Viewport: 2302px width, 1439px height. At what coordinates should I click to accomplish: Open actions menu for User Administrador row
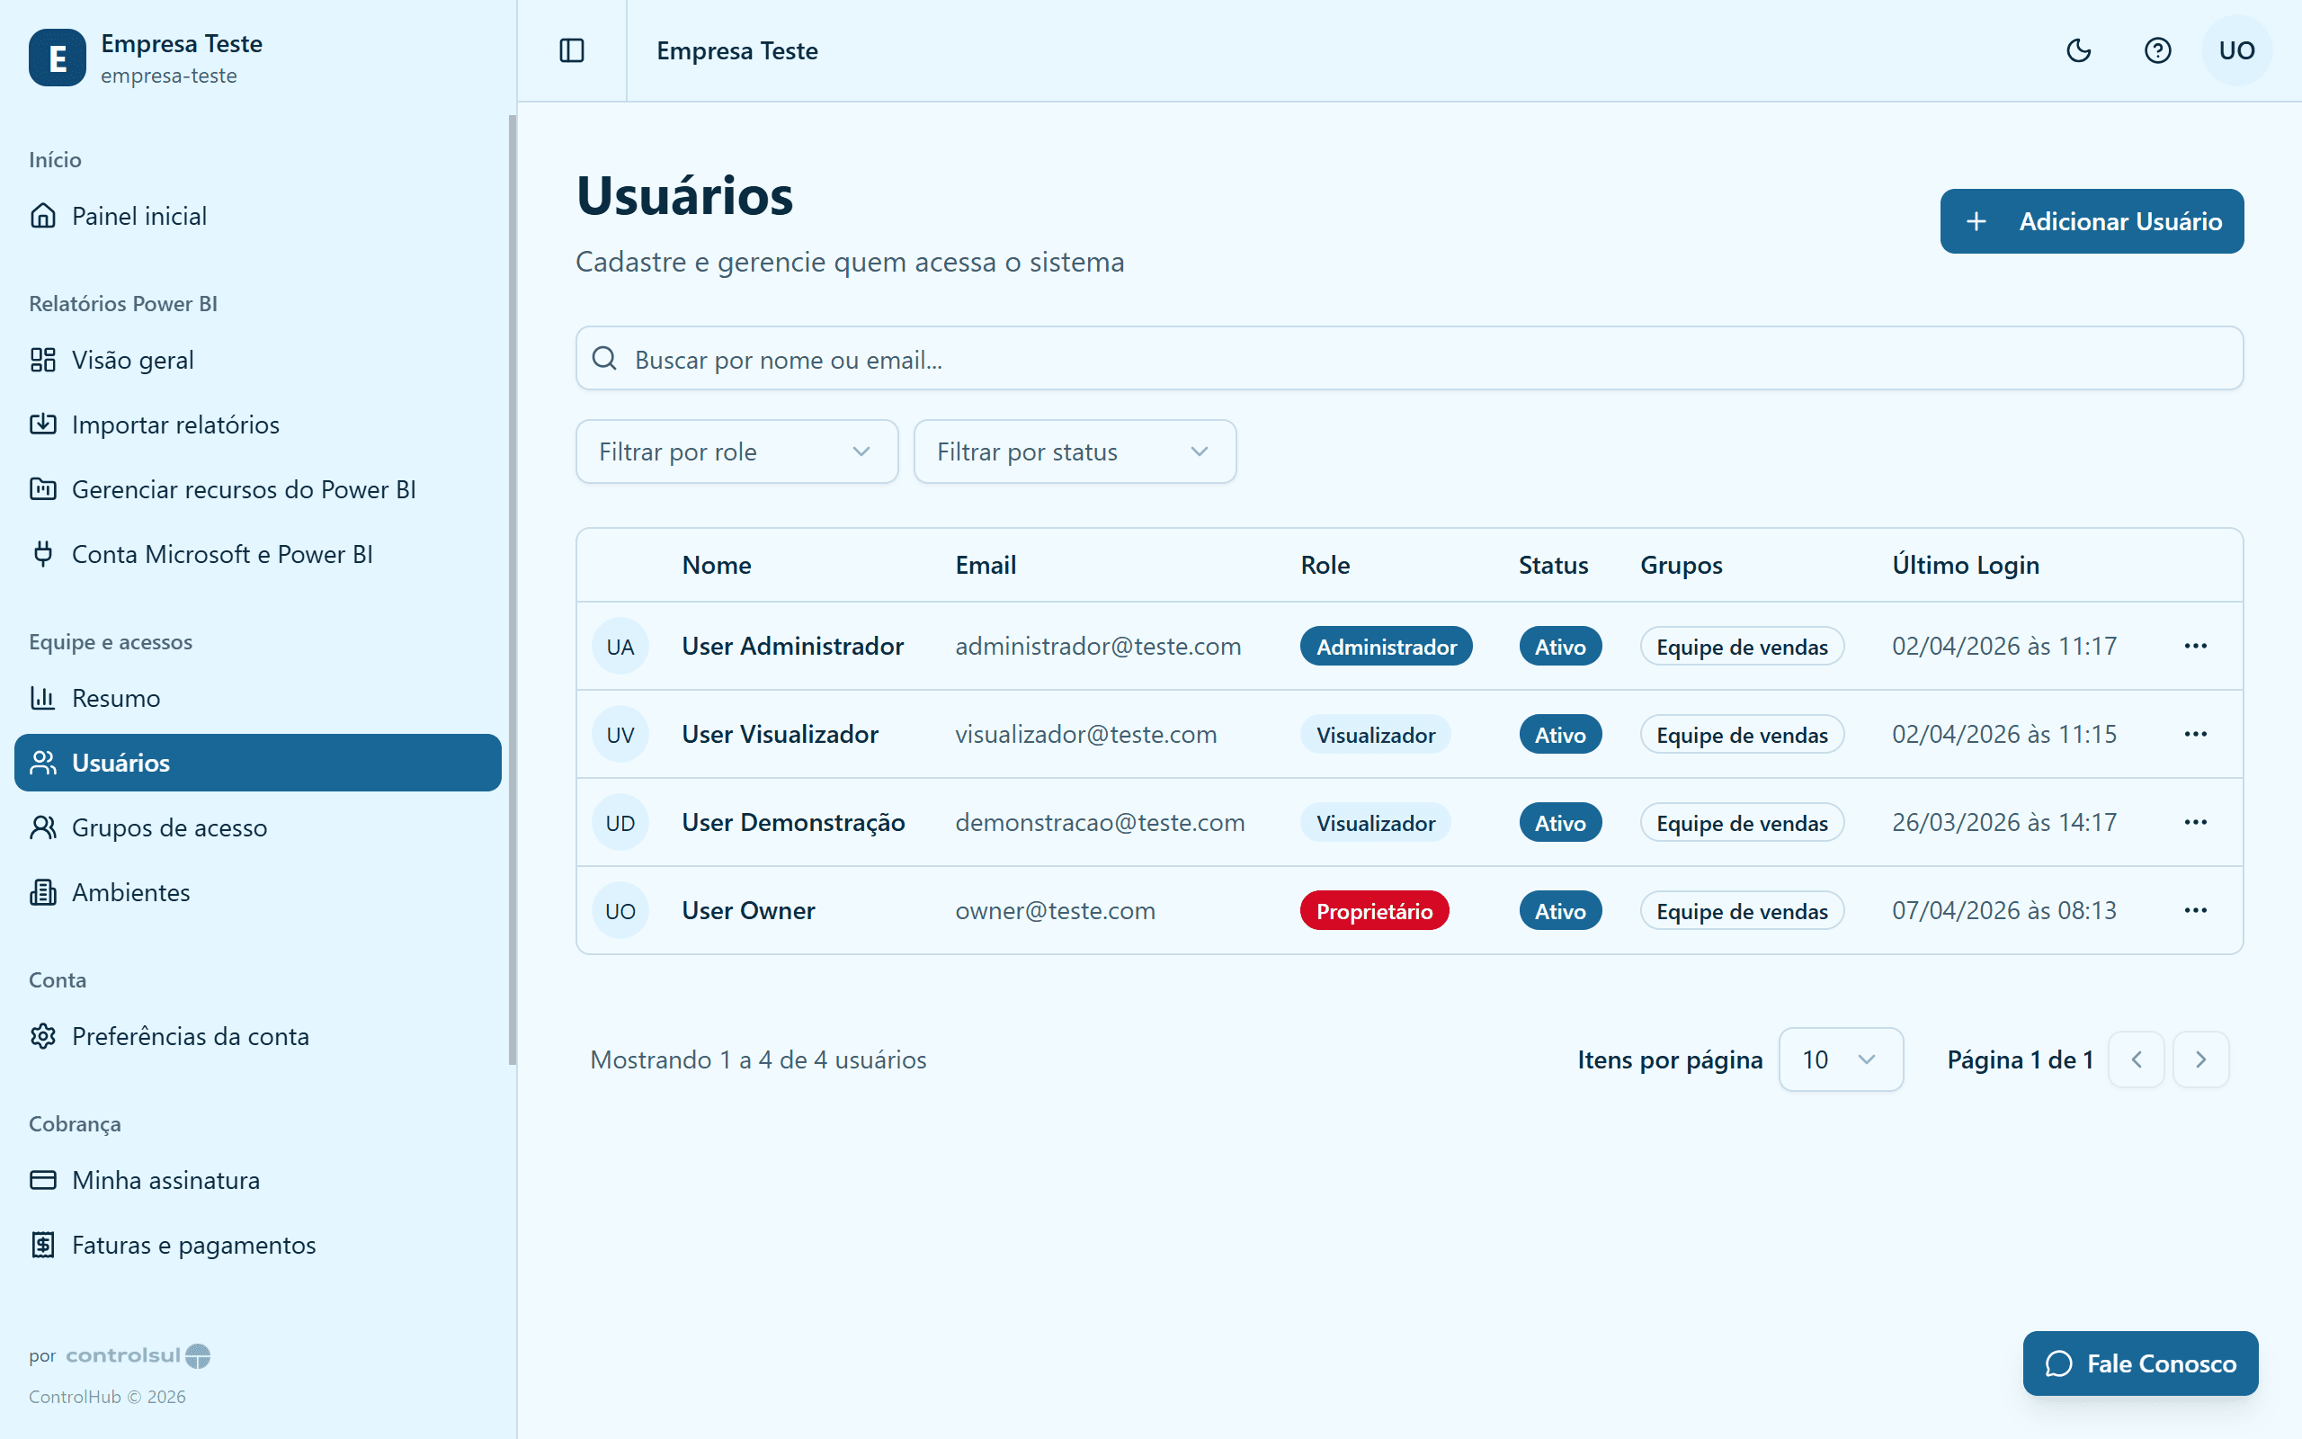point(2196,645)
